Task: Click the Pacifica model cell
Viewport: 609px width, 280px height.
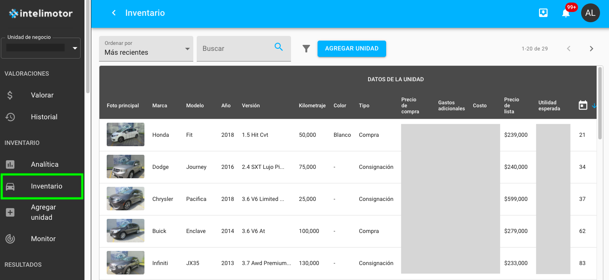Action: [196, 199]
